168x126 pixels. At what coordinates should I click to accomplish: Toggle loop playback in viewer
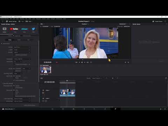91,62
